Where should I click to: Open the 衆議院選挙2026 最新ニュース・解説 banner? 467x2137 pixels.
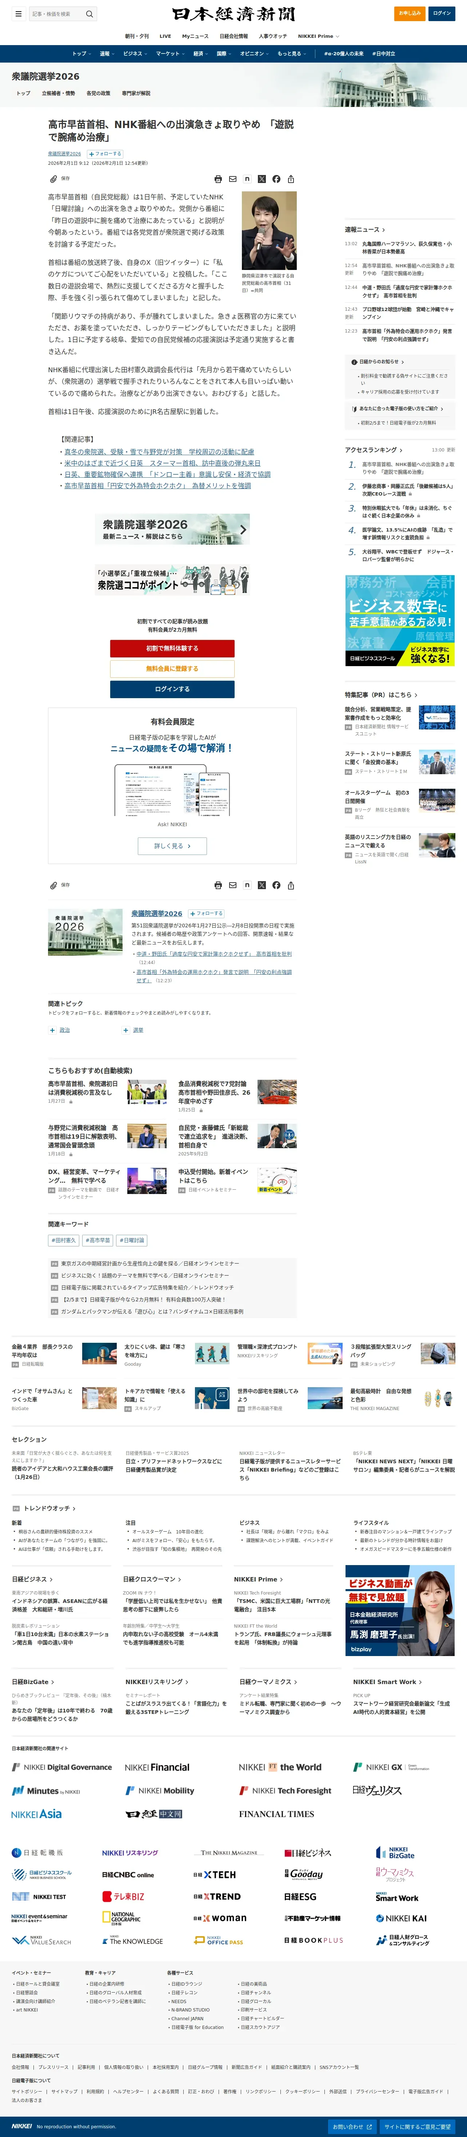[172, 529]
